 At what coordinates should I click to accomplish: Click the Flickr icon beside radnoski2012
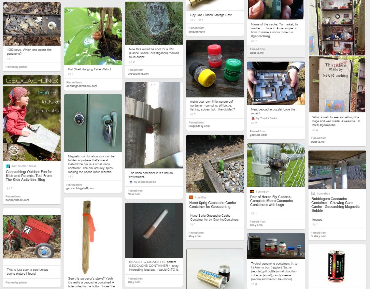[131, 182]
